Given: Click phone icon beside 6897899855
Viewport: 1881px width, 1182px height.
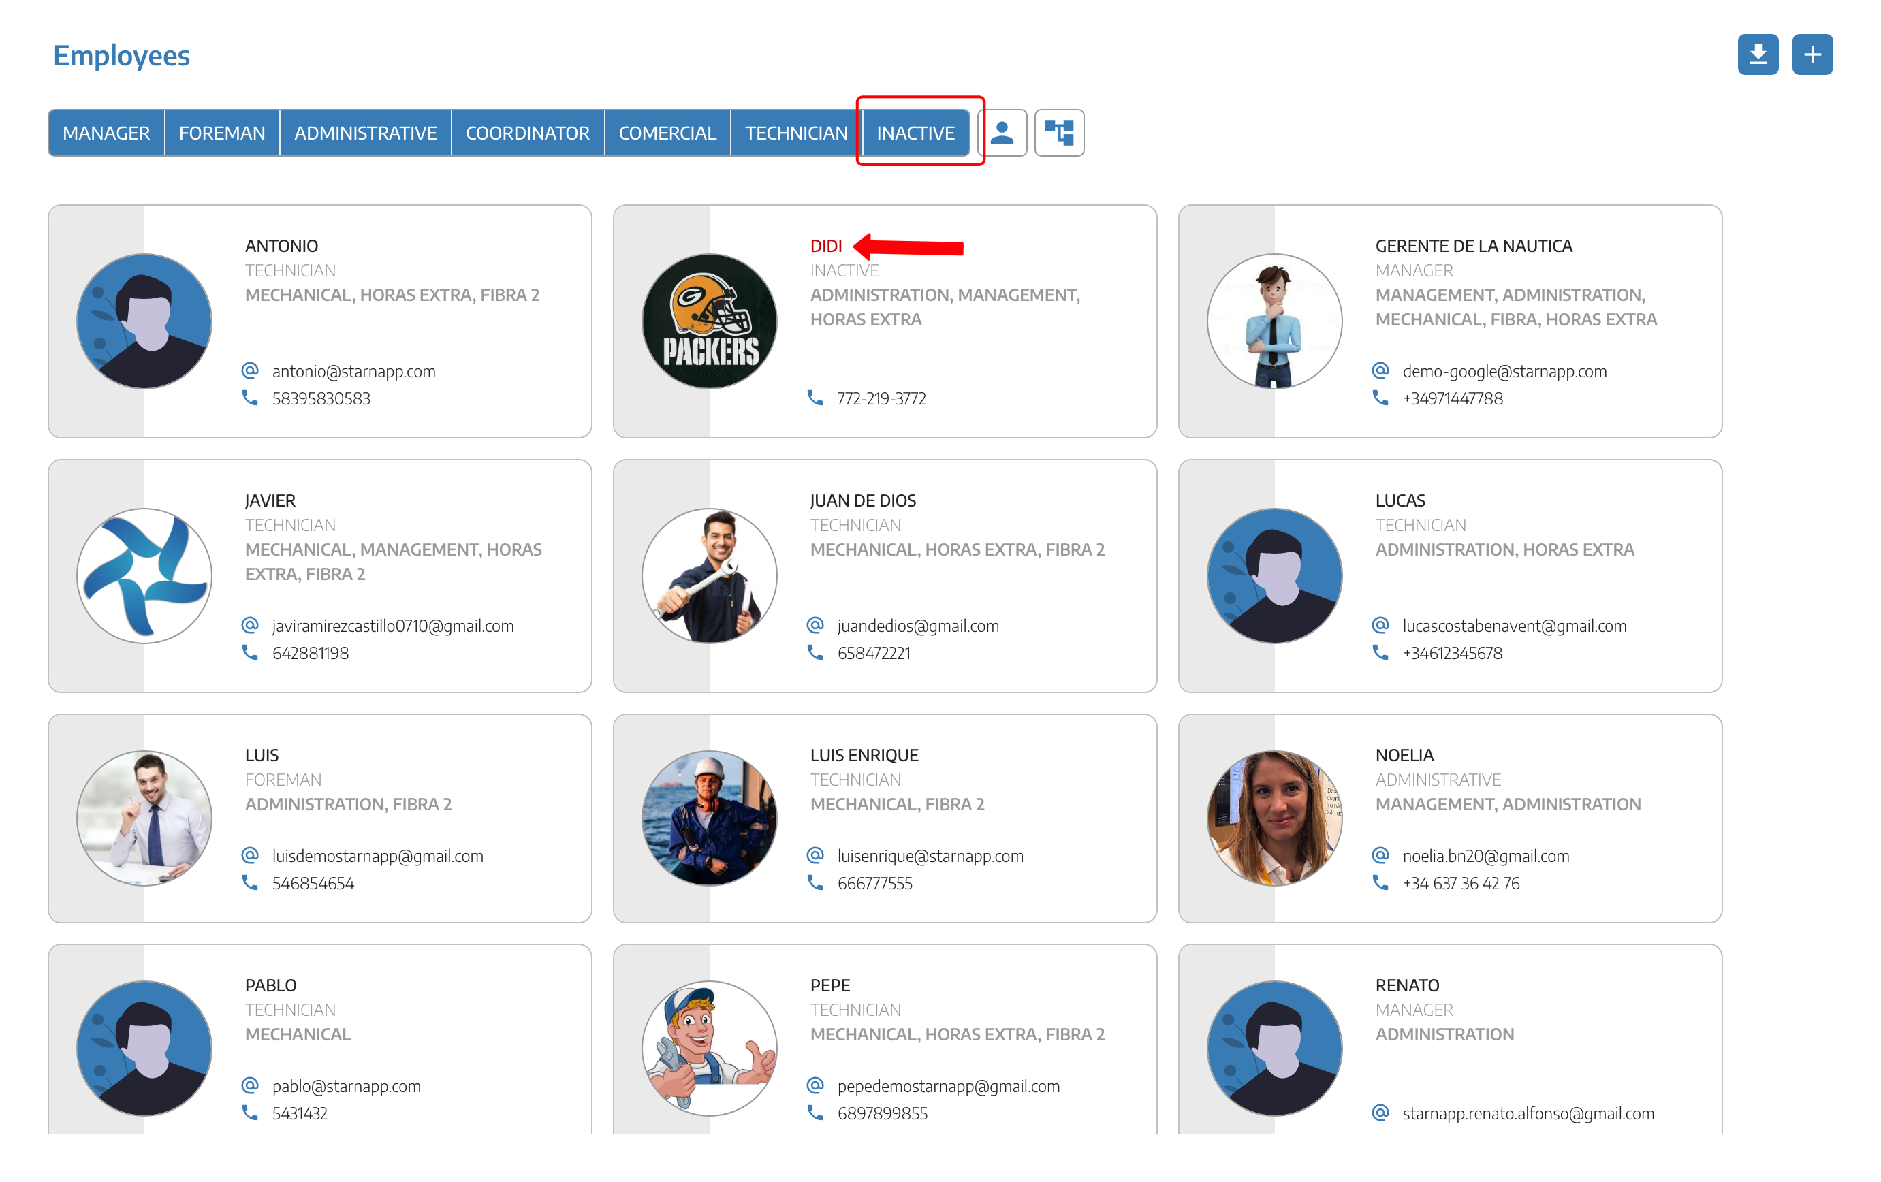Looking at the screenshot, I should pyautogui.click(x=815, y=1113).
